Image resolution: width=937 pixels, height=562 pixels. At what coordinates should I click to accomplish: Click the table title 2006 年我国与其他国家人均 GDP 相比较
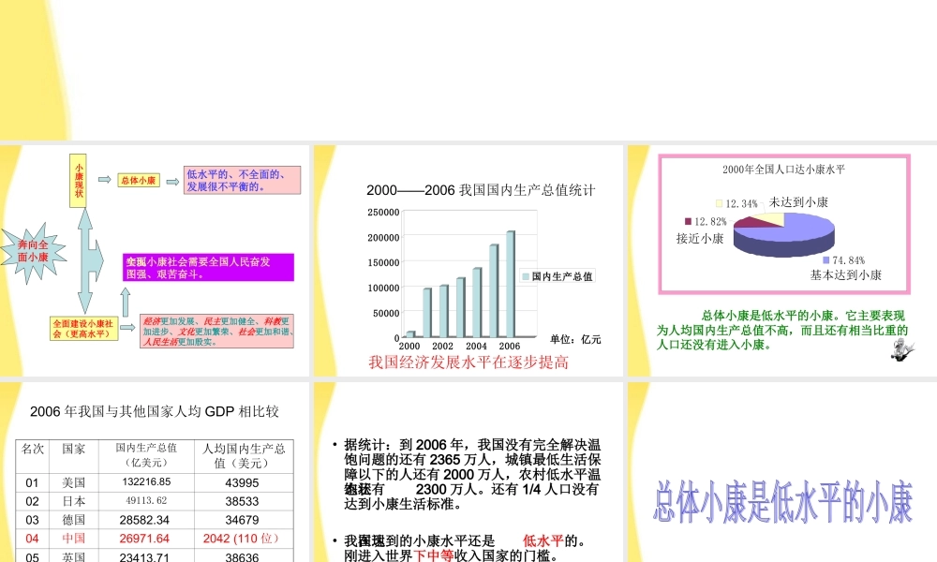pyautogui.click(x=155, y=411)
